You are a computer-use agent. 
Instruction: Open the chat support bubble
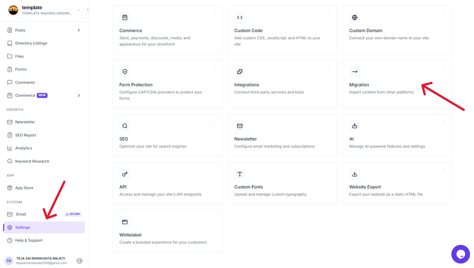[x=461, y=254]
